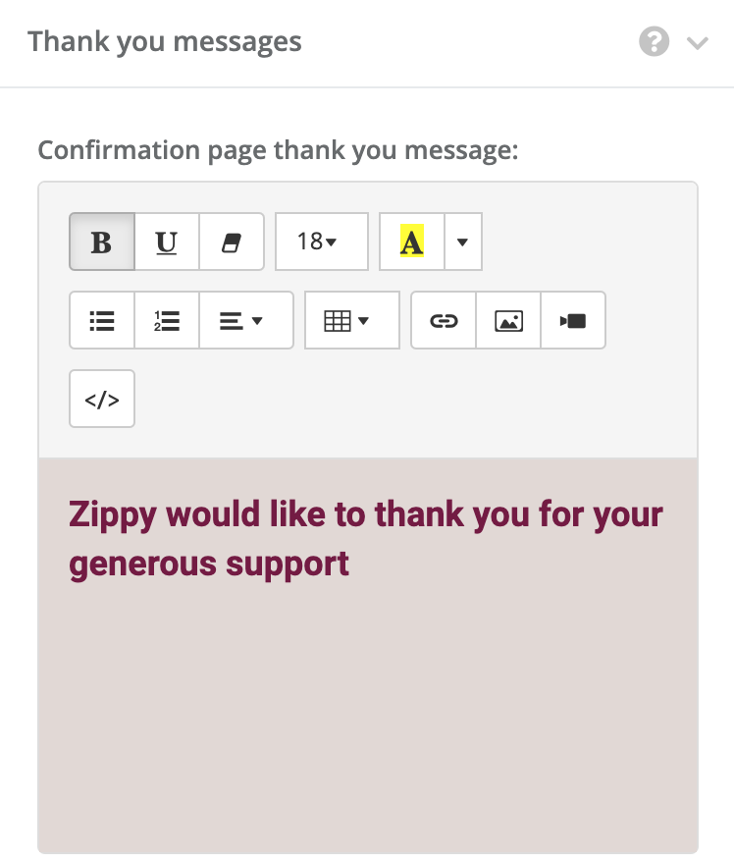Click the insert picture icon
Image resolution: width=734 pixels, height=862 pixels.
508,320
